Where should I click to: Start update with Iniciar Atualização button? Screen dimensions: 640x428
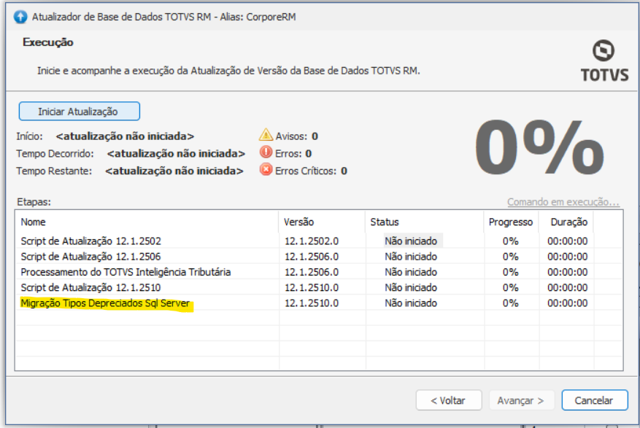80,112
